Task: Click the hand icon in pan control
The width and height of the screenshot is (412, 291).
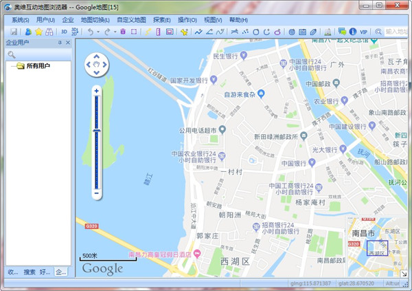Action: (x=96, y=65)
